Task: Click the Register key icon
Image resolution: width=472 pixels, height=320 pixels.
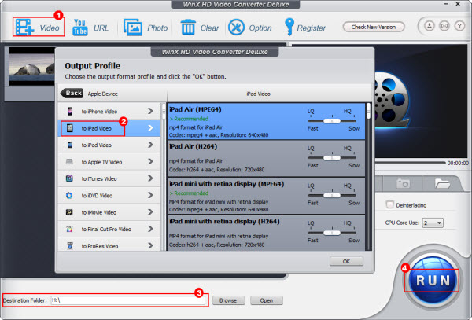Action: click(x=288, y=28)
